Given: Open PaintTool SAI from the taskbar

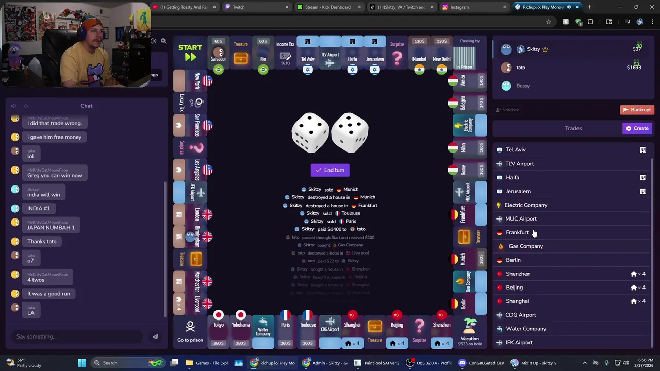Looking at the screenshot, I should (376, 363).
